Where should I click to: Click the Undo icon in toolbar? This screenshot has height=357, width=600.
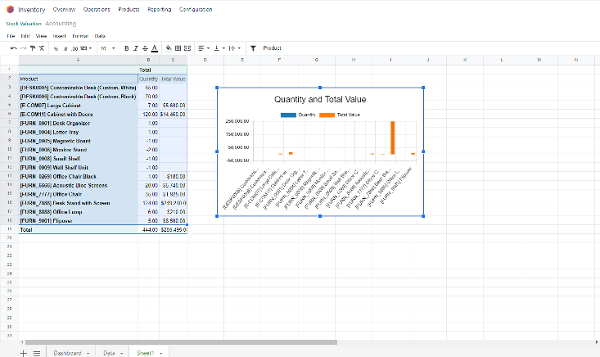(x=13, y=48)
